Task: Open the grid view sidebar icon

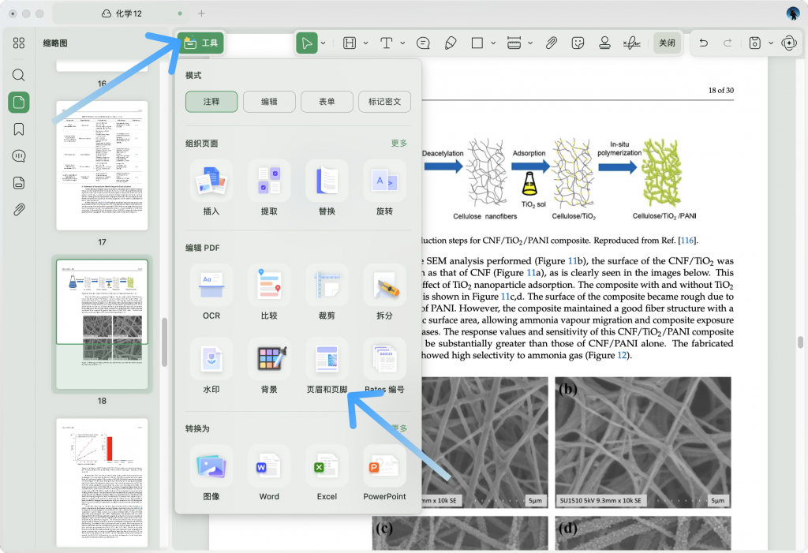Action: click(x=19, y=43)
